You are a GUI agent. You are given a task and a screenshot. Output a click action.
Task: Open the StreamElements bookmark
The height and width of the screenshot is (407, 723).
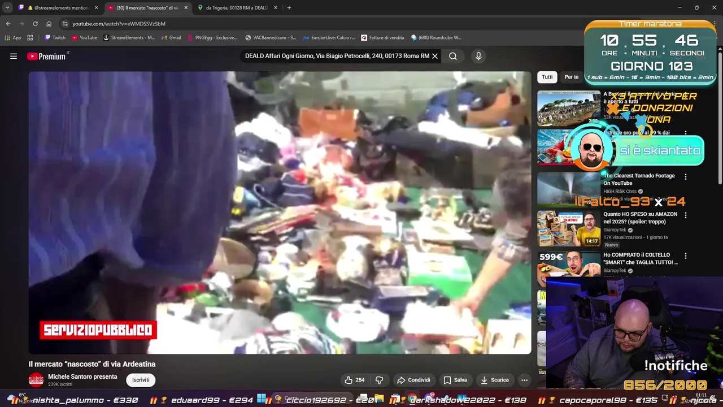[x=129, y=38]
